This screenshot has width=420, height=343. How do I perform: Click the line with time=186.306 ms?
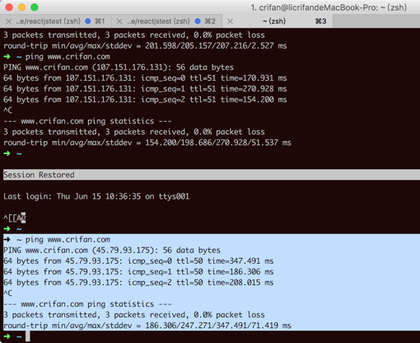click(138, 271)
